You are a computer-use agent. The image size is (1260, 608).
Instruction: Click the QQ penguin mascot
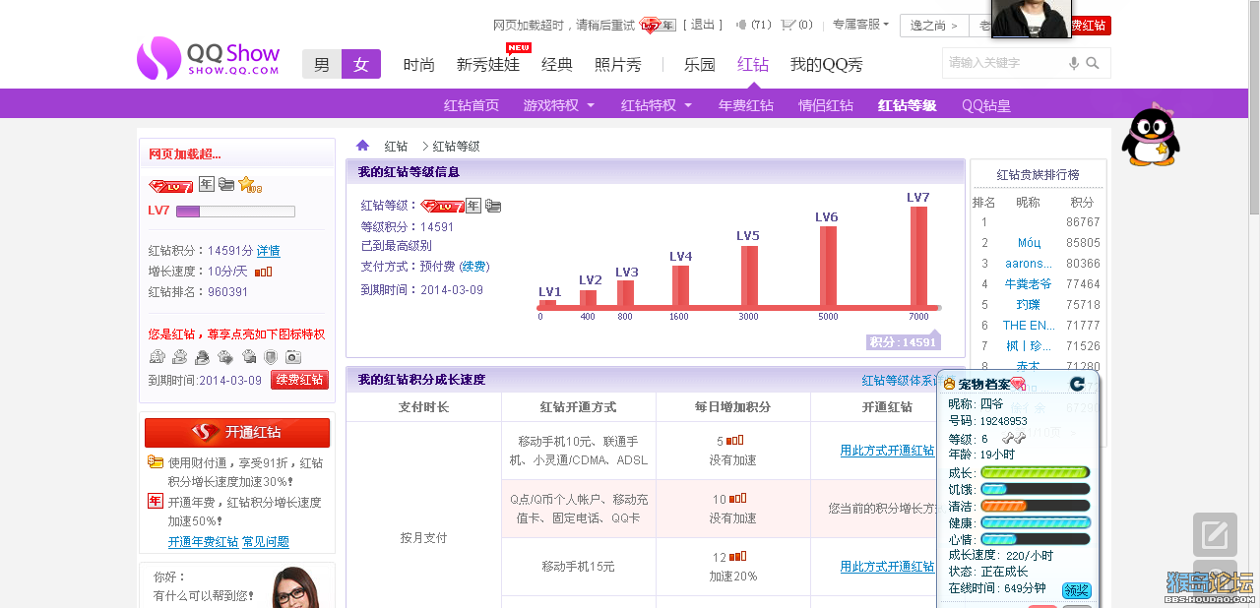tap(1151, 134)
